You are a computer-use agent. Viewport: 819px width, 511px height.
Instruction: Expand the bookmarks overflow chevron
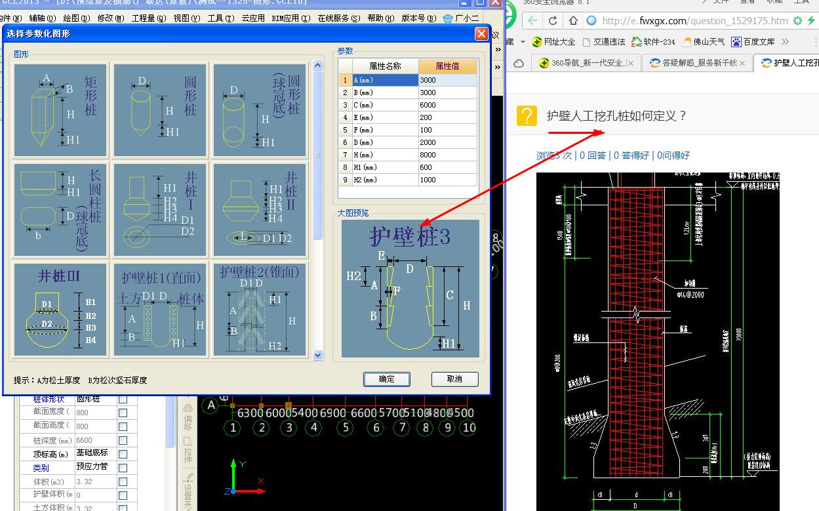pos(785,41)
